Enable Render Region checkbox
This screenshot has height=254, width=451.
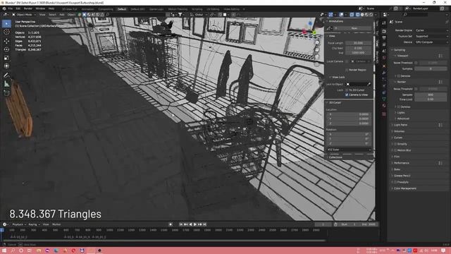tap(347, 70)
